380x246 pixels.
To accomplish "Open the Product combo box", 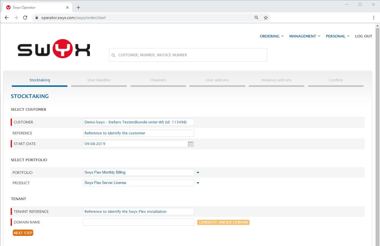I will tap(139, 183).
